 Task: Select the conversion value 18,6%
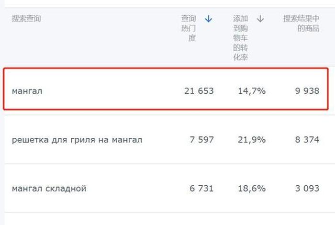click(251, 189)
